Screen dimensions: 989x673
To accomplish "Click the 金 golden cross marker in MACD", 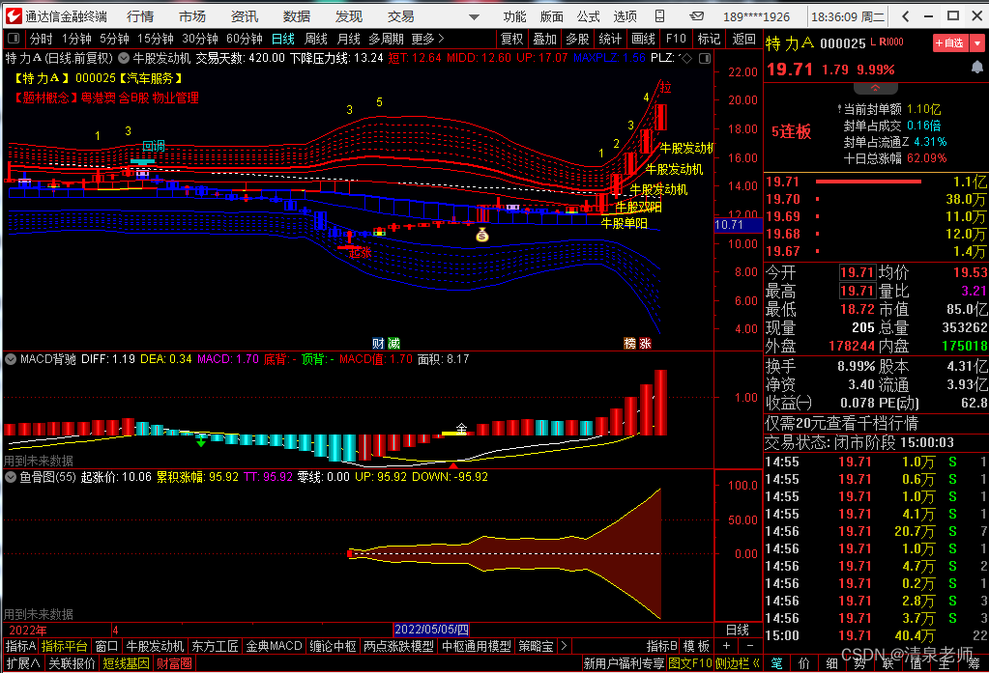I will [x=462, y=429].
